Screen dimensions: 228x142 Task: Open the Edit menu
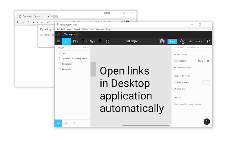click(63, 29)
